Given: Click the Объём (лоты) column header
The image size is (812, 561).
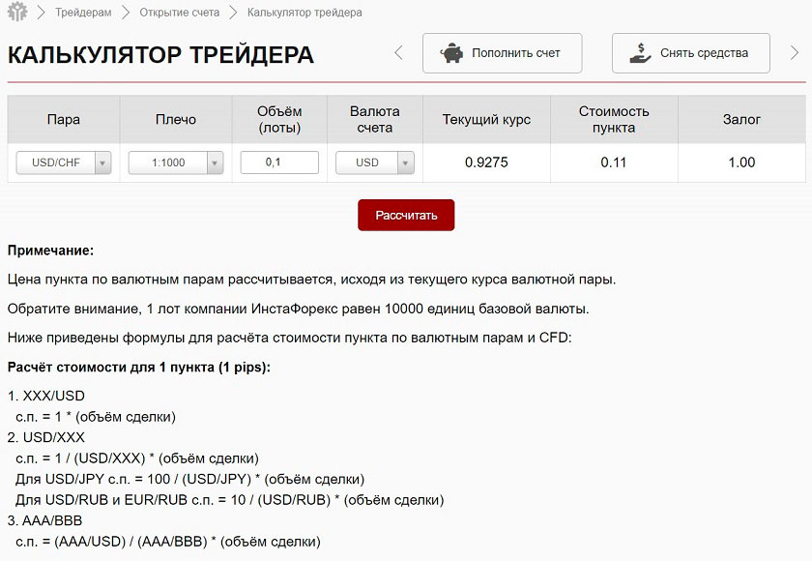Looking at the screenshot, I should click(279, 120).
